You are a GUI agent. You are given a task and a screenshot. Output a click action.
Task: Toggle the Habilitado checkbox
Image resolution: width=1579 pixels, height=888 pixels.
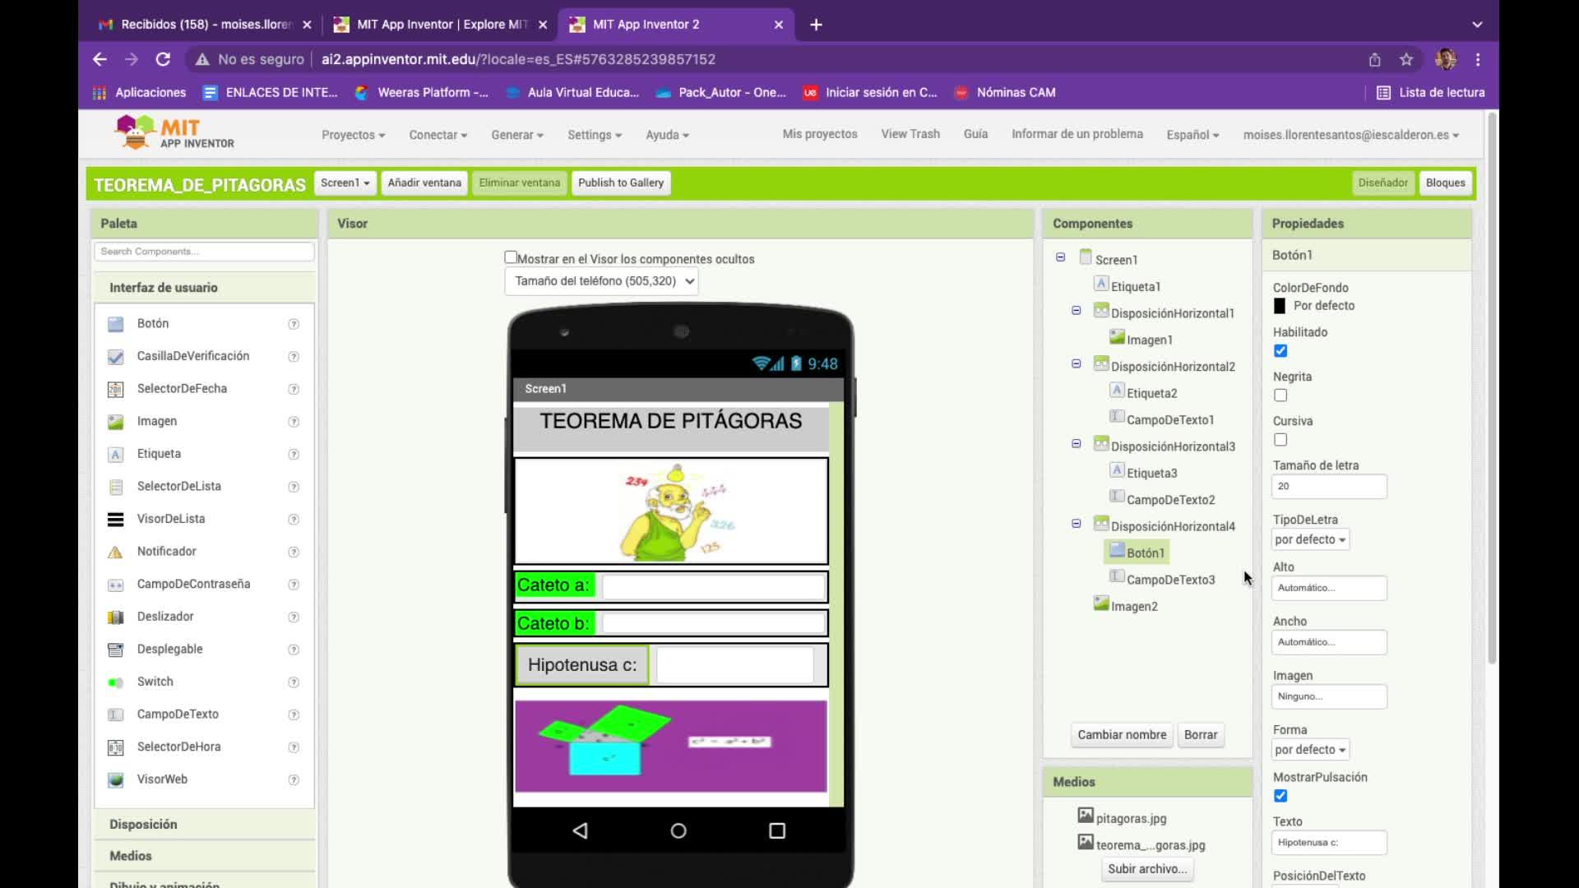[1280, 351]
